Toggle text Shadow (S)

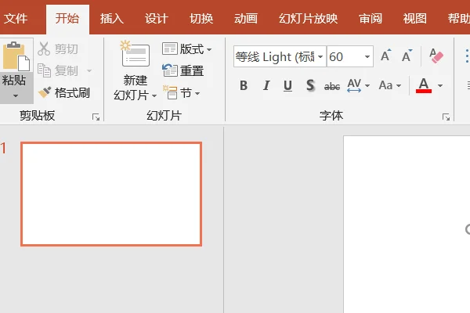click(x=310, y=85)
